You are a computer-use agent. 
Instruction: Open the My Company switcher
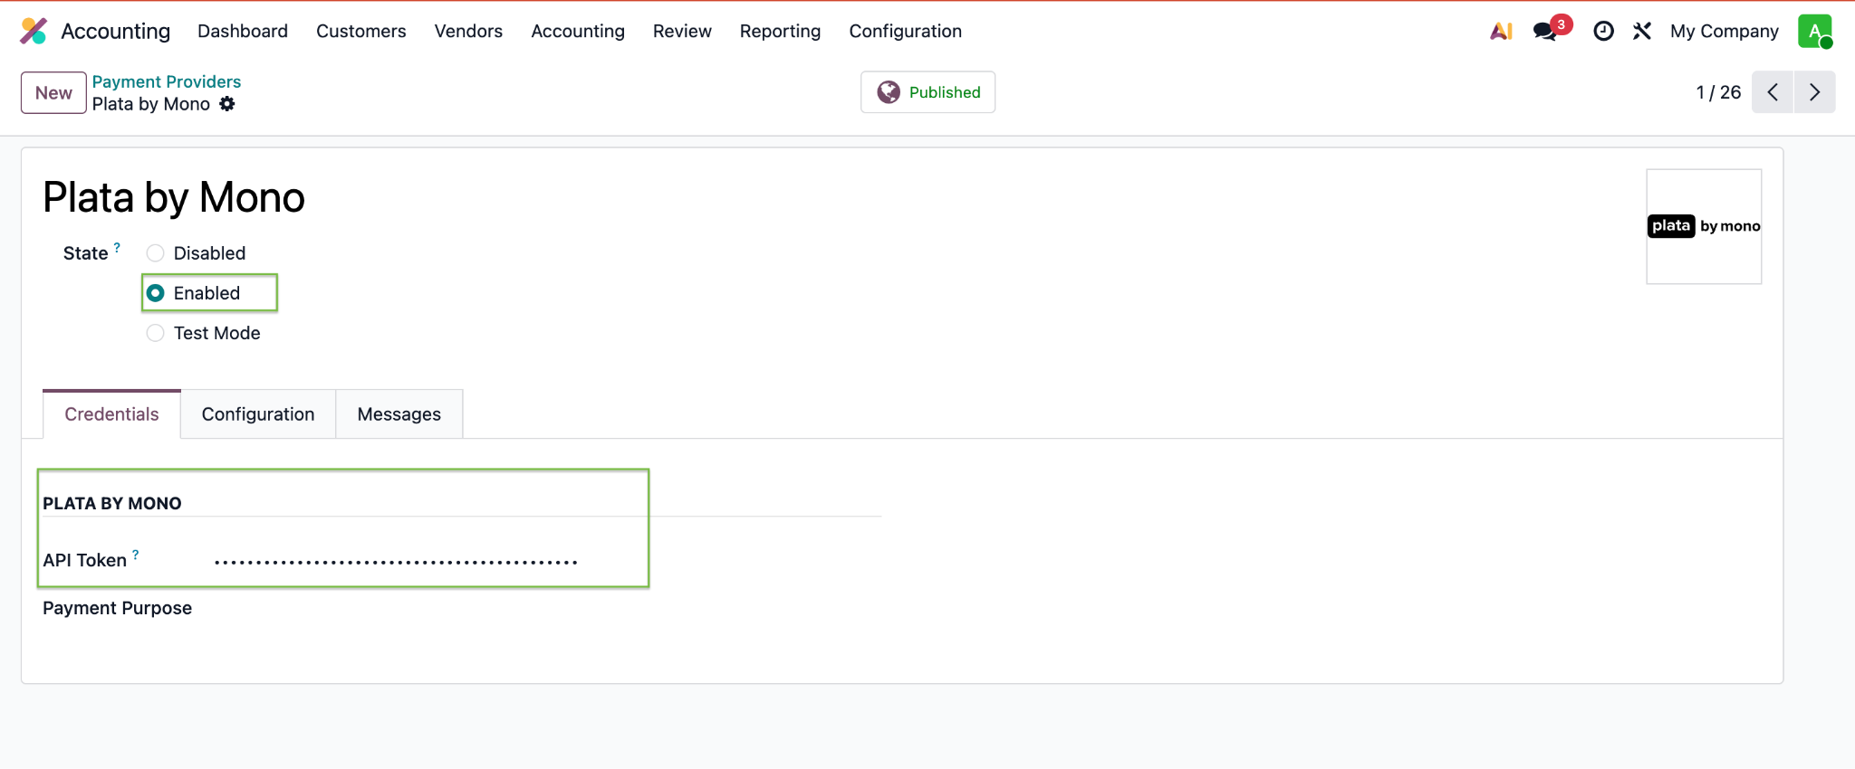pyautogui.click(x=1725, y=31)
